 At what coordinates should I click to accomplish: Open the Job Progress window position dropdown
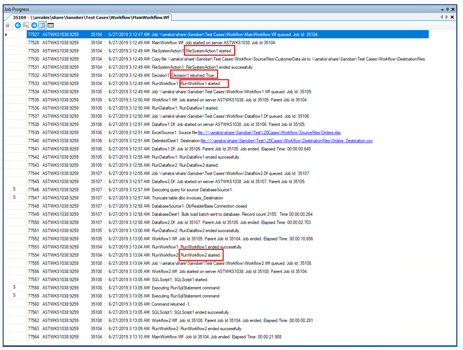442,9
